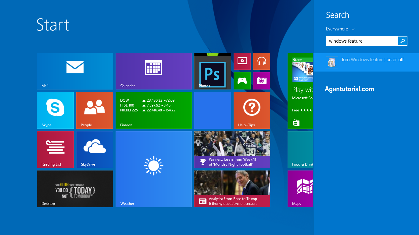This screenshot has width=419, height=235.
Task: Open the blank blue tile beside Finance
Action: [x=213, y=110]
